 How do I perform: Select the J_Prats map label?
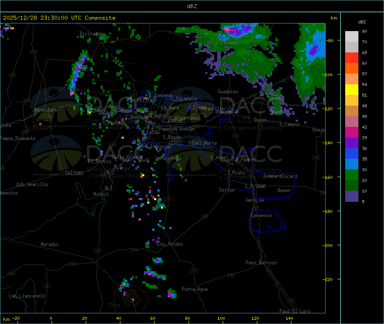236,173
